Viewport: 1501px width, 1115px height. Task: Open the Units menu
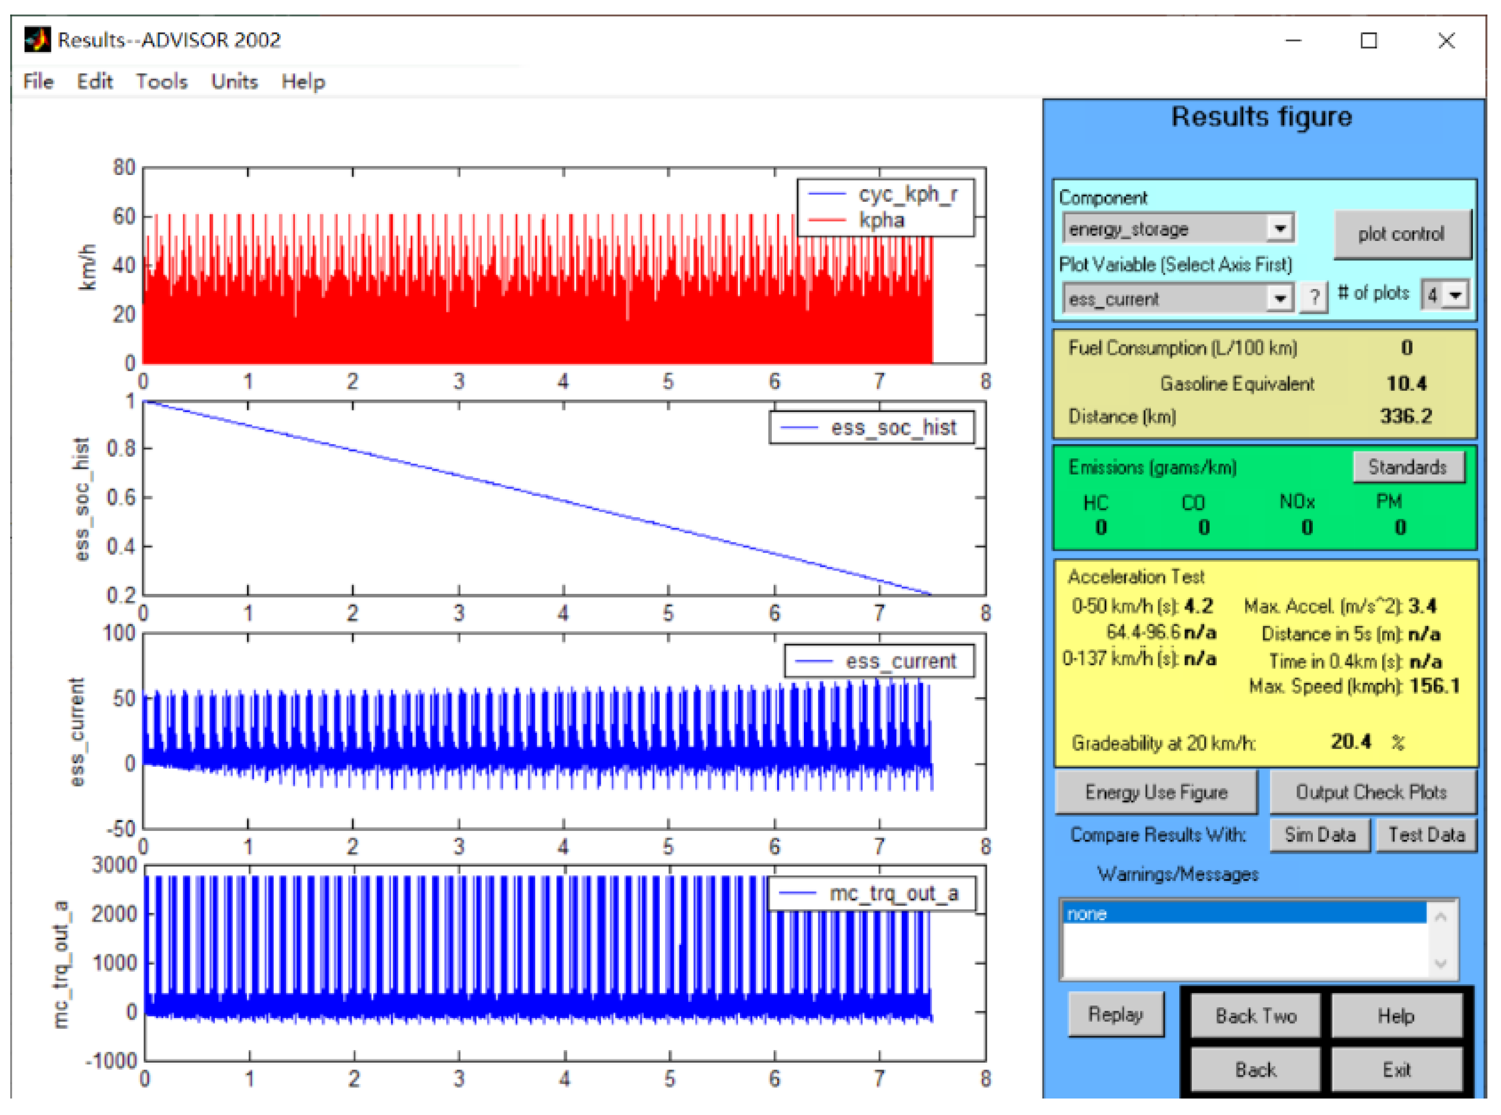234,81
